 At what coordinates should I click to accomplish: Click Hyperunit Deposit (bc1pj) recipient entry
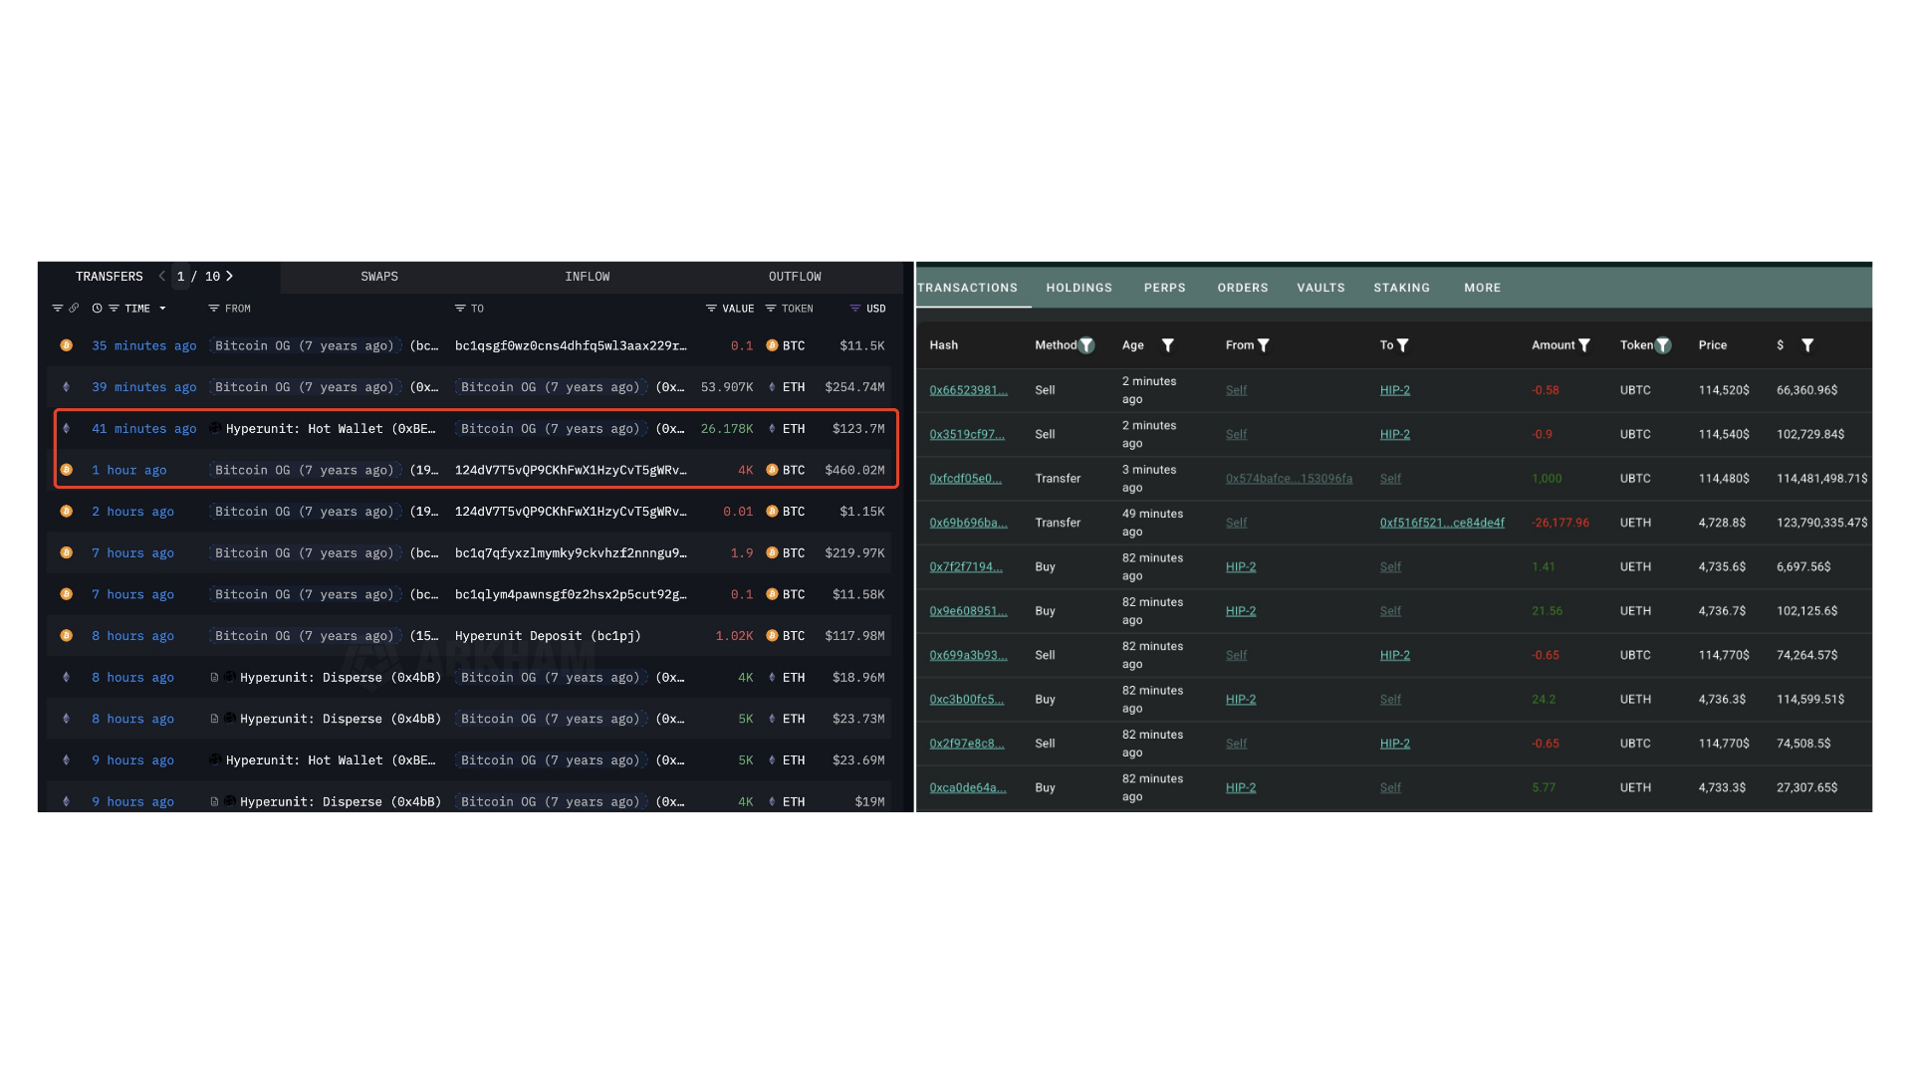click(547, 636)
